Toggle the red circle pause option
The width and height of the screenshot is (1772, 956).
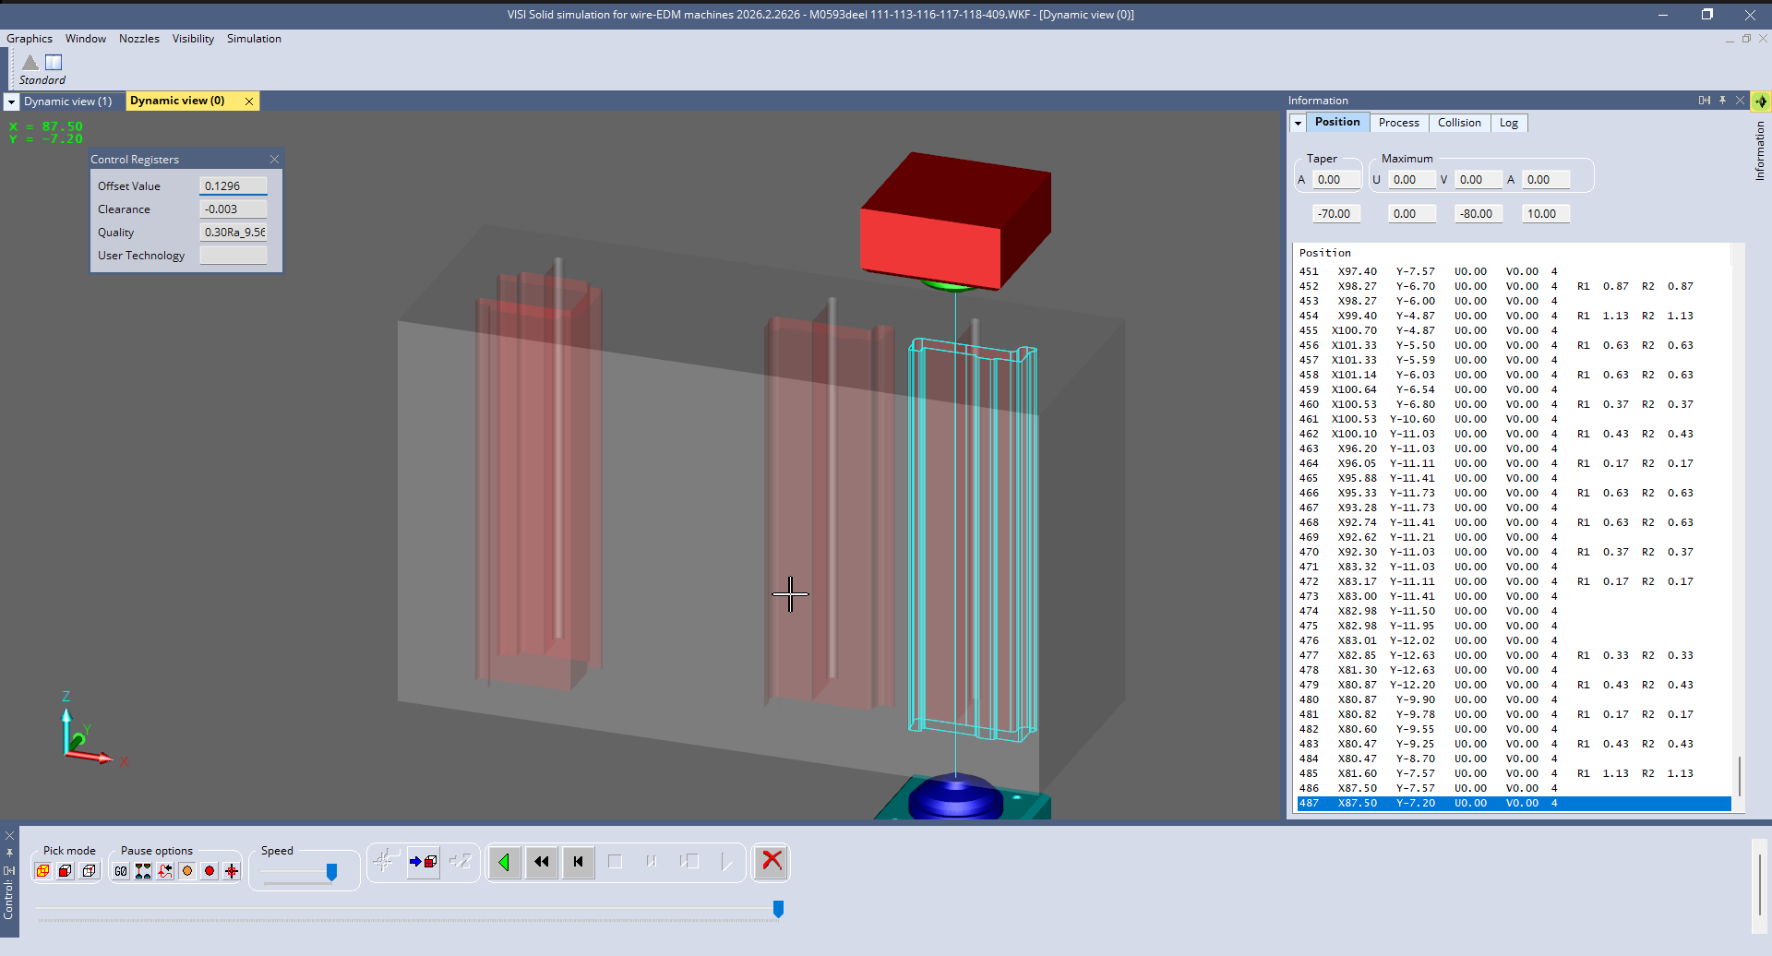(x=210, y=871)
